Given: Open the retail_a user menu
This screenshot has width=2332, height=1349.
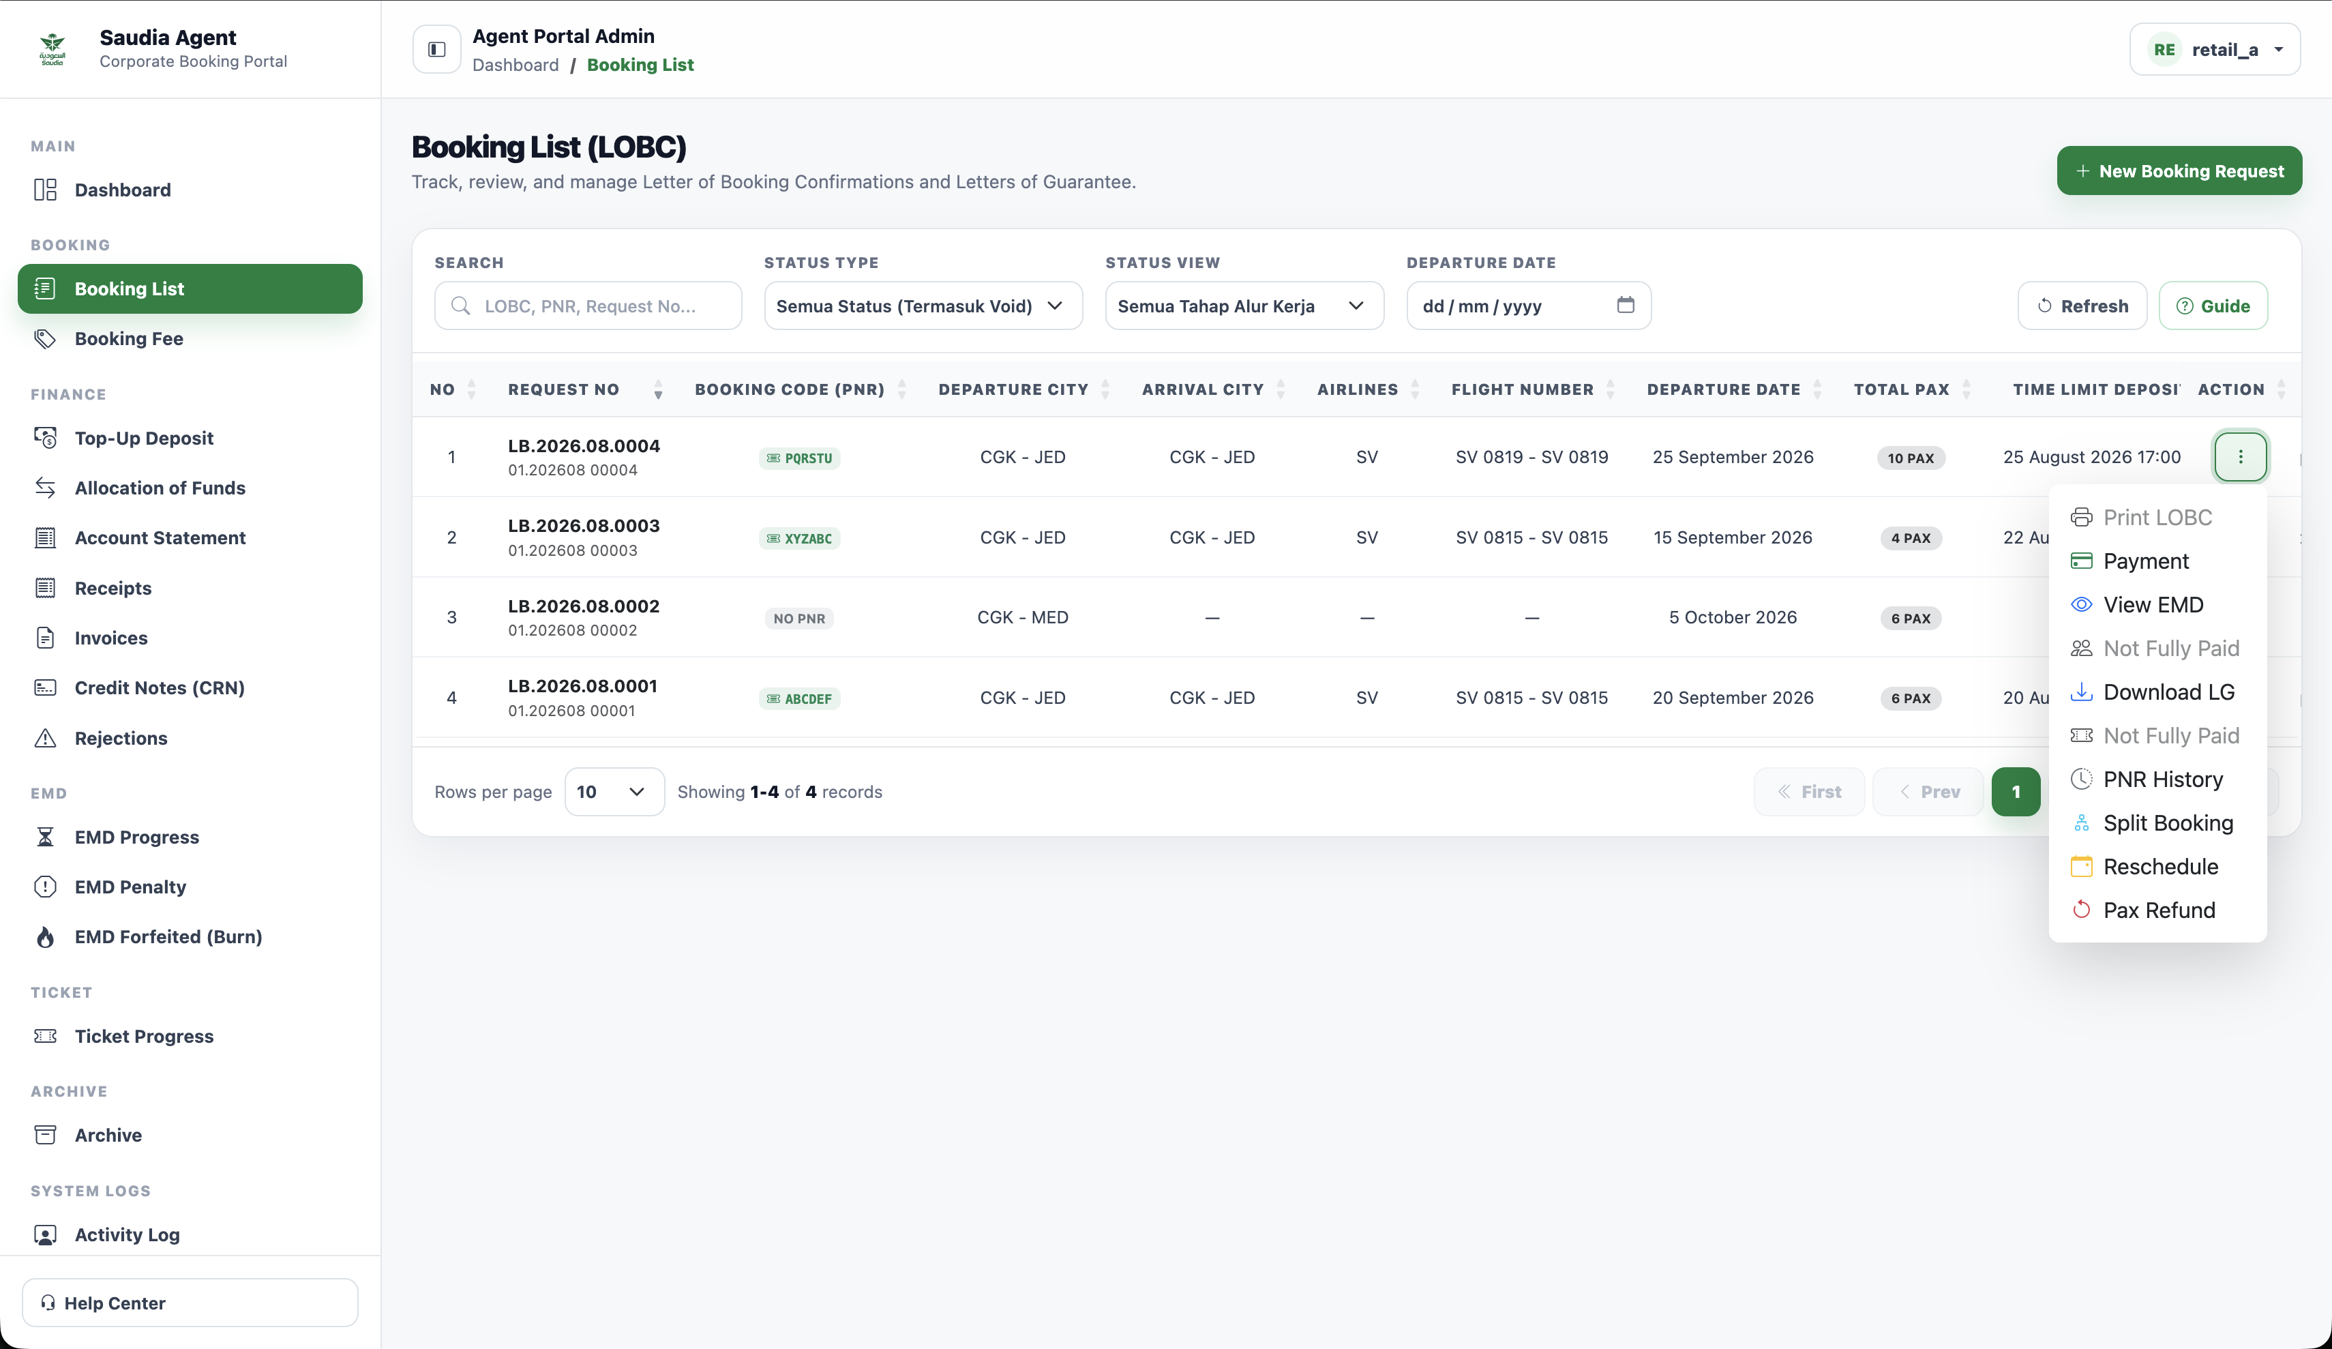Looking at the screenshot, I should pyautogui.click(x=2215, y=49).
